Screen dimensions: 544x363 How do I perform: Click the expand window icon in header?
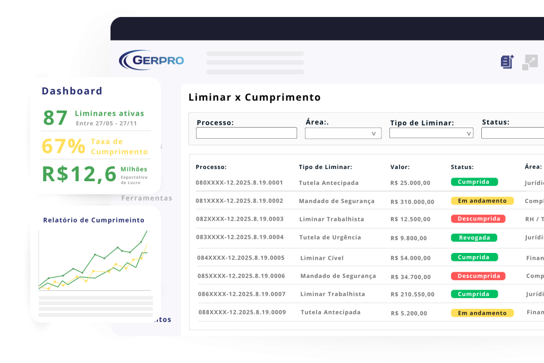(x=530, y=62)
